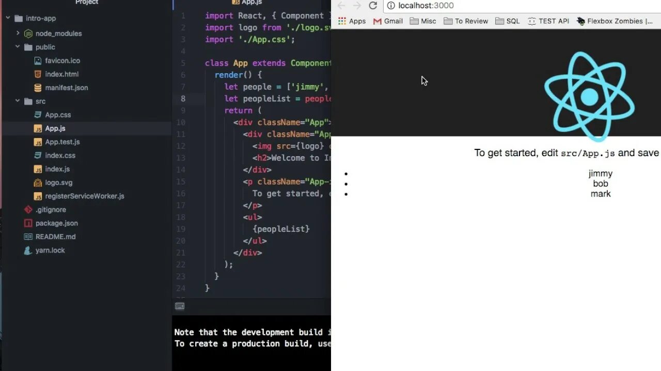The width and height of the screenshot is (661, 371).
Task: Open README.md in the project tree
Action: pos(56,237)
